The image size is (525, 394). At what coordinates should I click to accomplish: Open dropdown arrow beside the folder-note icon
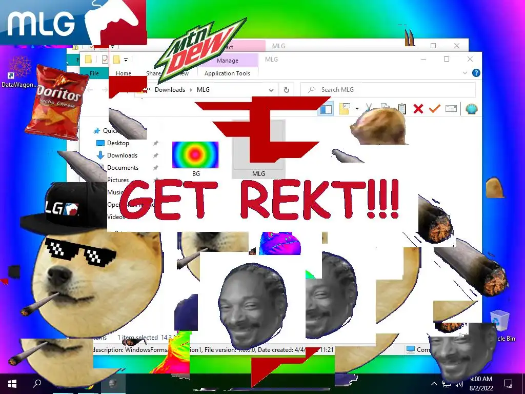point(357,109)
